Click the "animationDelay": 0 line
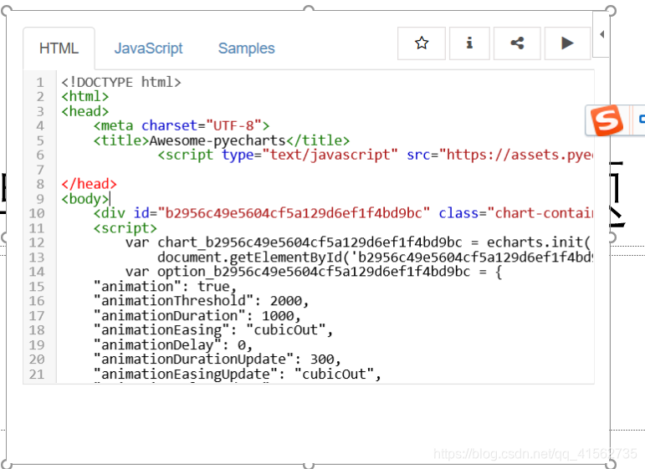Image resolution: width=645 pixels, height=469 pixels. (173, 345)
